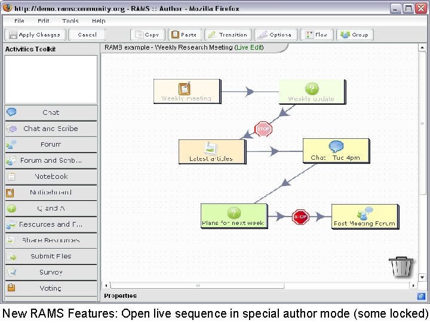The width and height of the screenshot is (430, 323).
Task: Click the Activities Toolkit heading
Action: [x=30, y=49]
